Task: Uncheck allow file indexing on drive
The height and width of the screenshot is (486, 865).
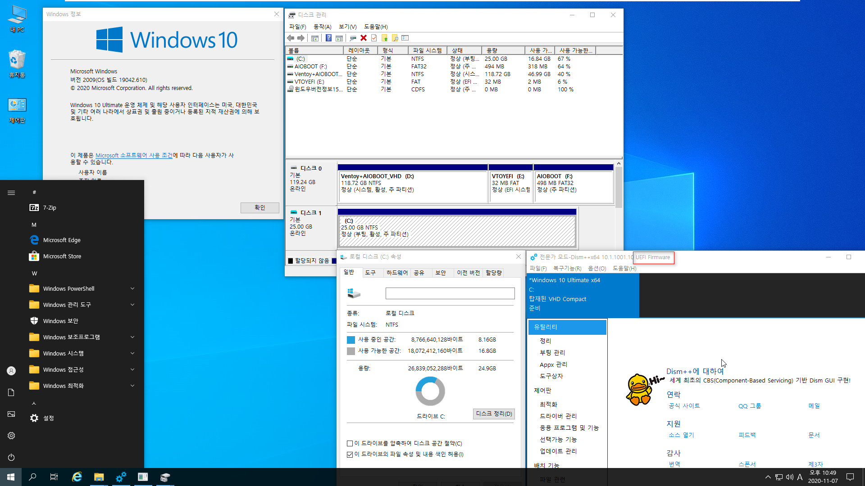Action: (350, 454)
